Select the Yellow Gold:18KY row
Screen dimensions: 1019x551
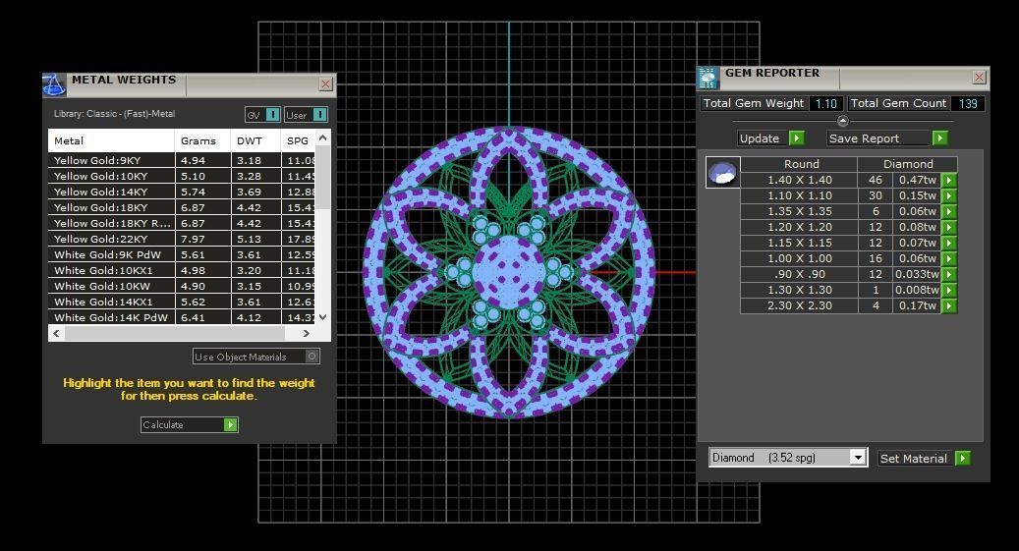click(182, 207)
